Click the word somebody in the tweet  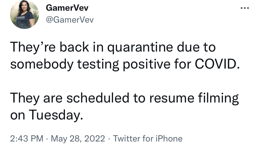(42, 64)
